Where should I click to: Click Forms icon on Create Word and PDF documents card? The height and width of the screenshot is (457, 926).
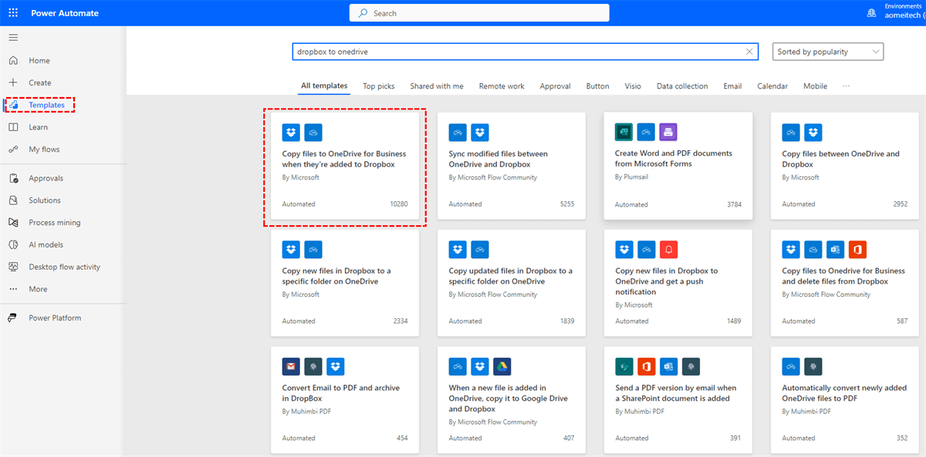(x=624, y=133)
